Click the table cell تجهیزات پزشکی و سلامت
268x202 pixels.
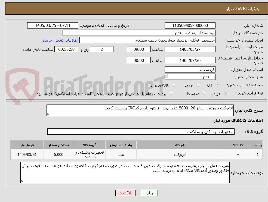(90, 154)
